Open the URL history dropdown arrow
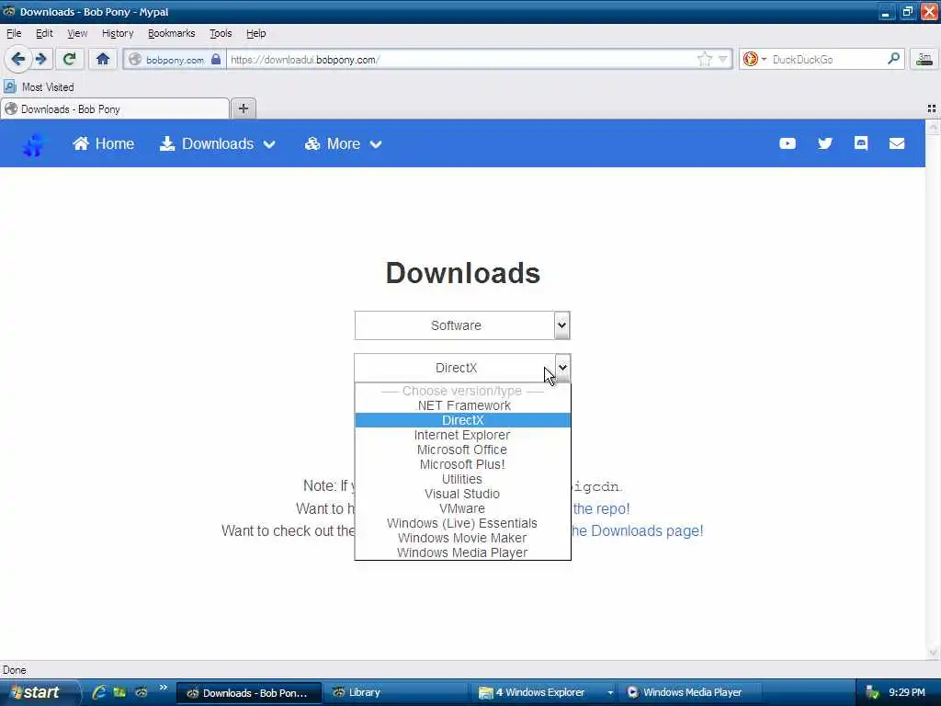Viewport: 941px width, 706px height. click(x=723, y=59)
